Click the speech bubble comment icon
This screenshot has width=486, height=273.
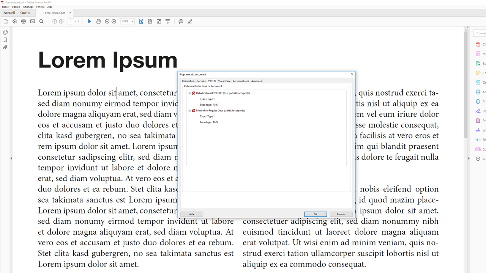[x=181, y=22]
